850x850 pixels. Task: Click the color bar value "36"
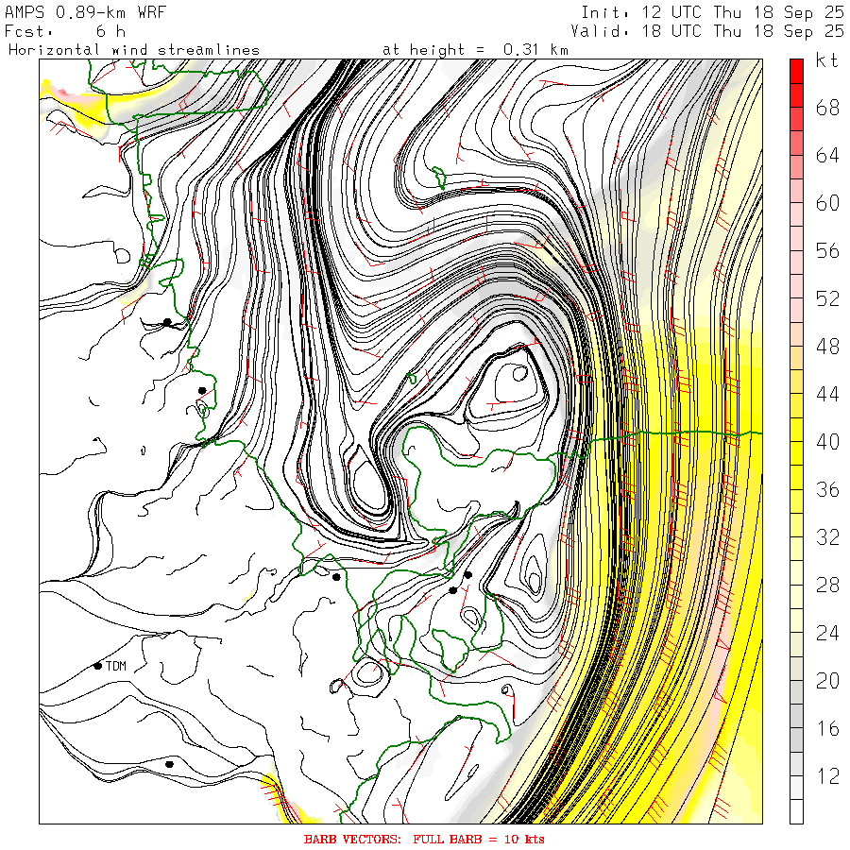pyautogui.click(x=827, y=490)
